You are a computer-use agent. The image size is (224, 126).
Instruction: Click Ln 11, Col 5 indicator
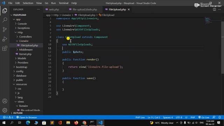tap(154, 117)
